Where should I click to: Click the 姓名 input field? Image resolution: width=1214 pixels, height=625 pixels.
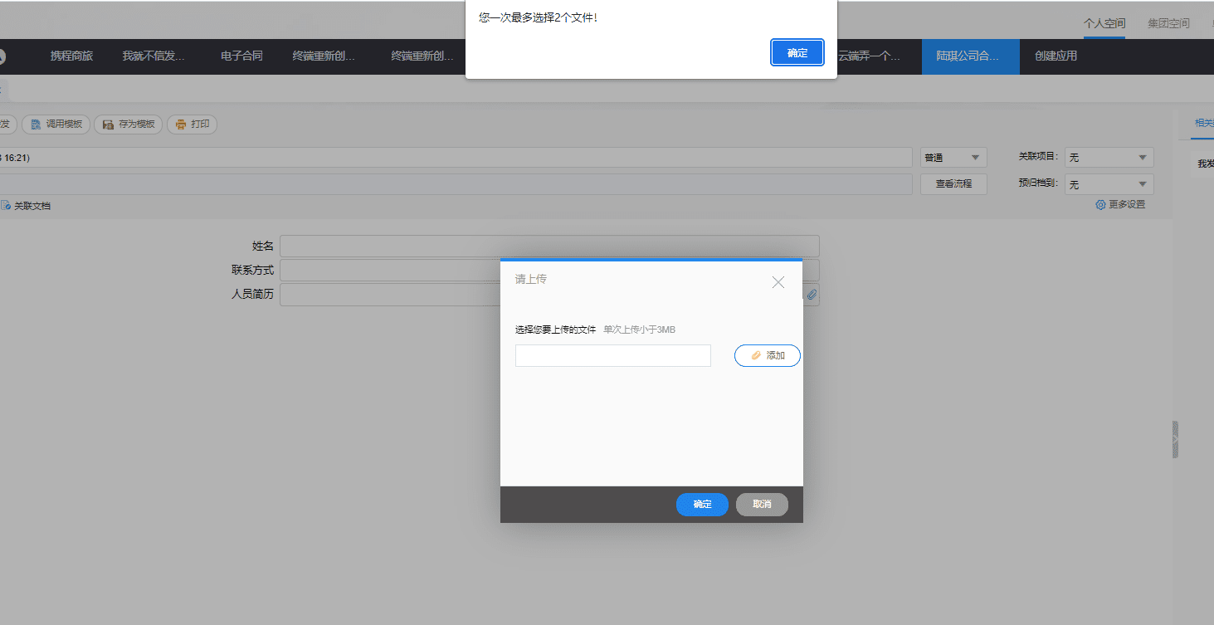click(x=549, y=247)
